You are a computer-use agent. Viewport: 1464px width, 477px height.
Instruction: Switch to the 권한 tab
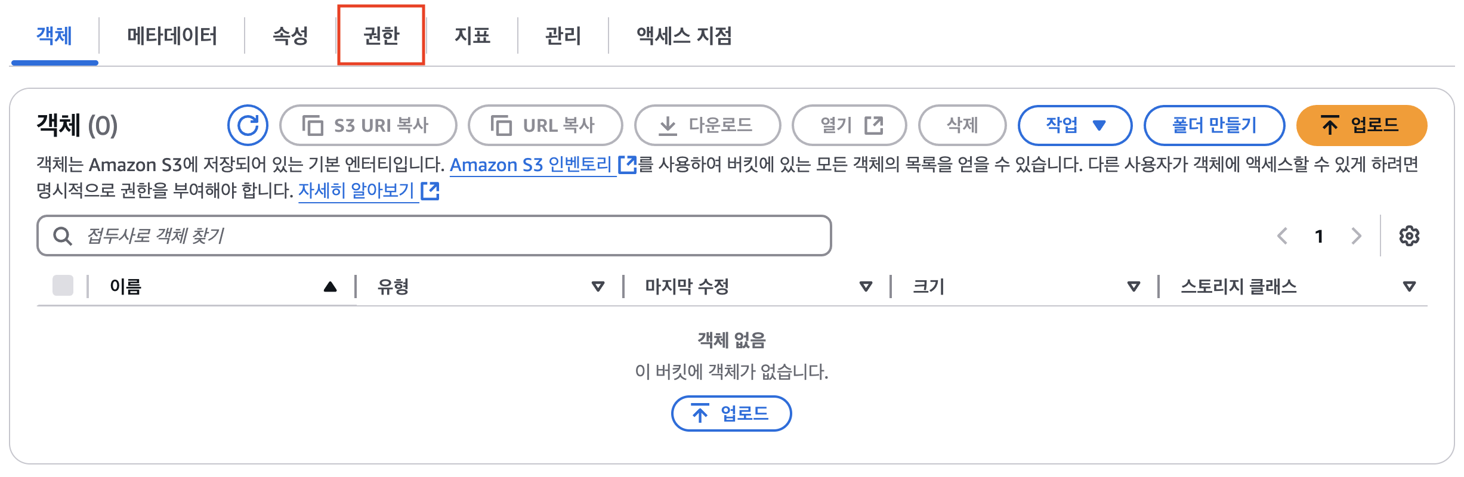381,36
